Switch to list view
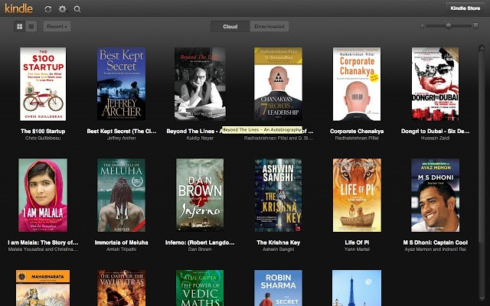This screenshot has height=306, width=490. [x=31, y=26]
